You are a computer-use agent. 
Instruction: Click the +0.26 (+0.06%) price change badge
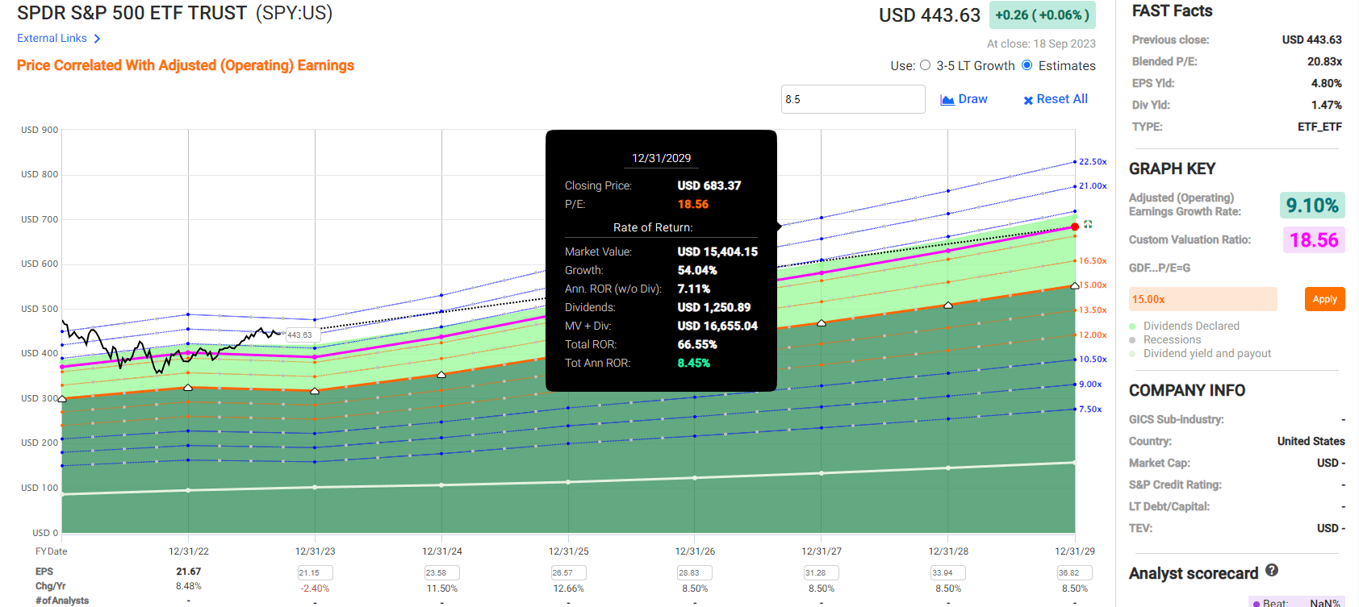point(1042,15)
